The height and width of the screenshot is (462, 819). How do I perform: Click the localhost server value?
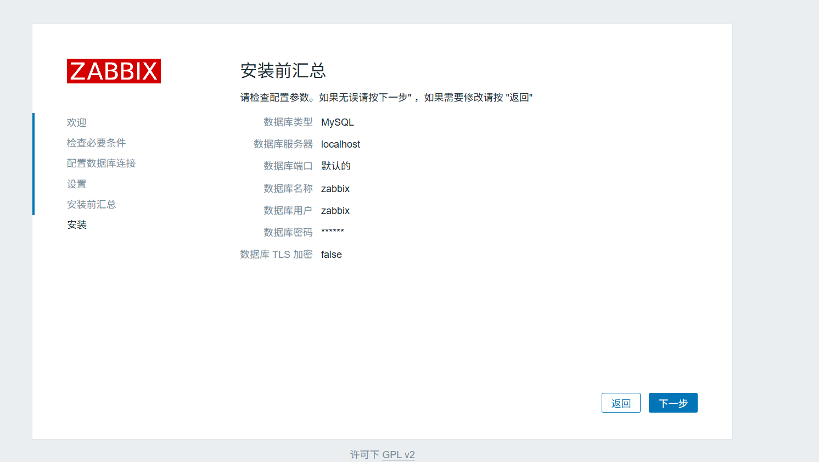[x=340, y=144]
